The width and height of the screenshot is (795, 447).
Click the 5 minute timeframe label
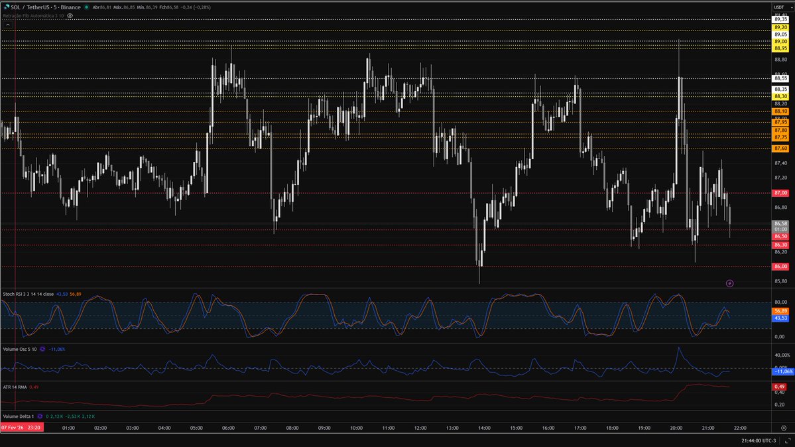coord(54,7)
